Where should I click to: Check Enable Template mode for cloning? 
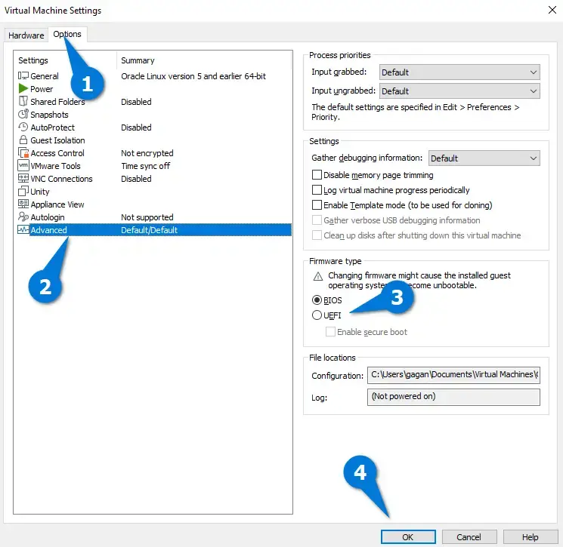[317, 205]
